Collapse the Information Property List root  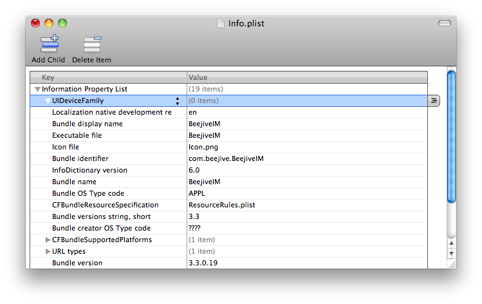[x=38, y=90]
